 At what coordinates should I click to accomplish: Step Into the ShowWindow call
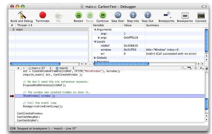pyautogui.click(x=133, y=15)
